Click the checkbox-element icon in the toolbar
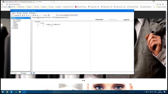Viewport: 168px width, 94px height. (x=73, y=15)
